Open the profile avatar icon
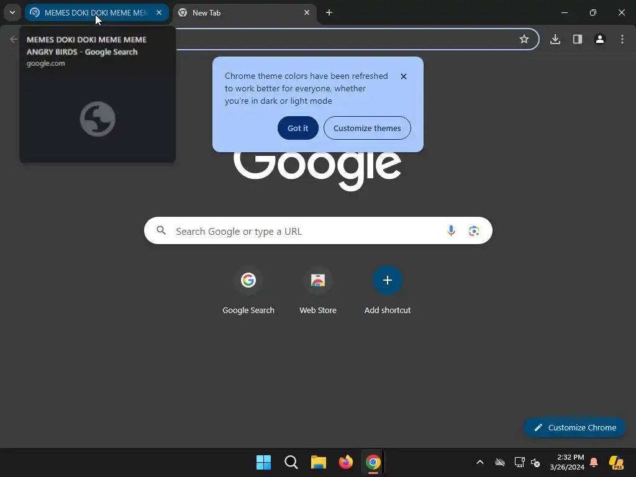 pyautogui.click(x=600, y=39)
